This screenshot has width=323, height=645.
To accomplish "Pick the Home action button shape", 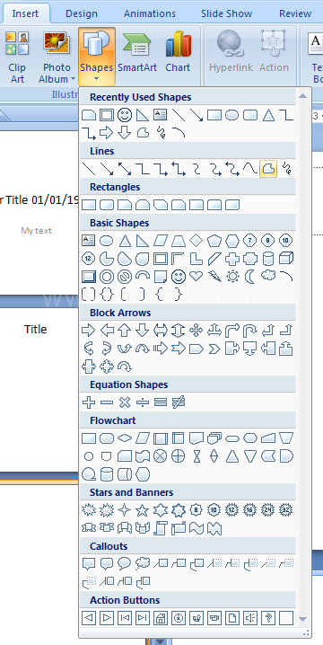I will point(161,617).
